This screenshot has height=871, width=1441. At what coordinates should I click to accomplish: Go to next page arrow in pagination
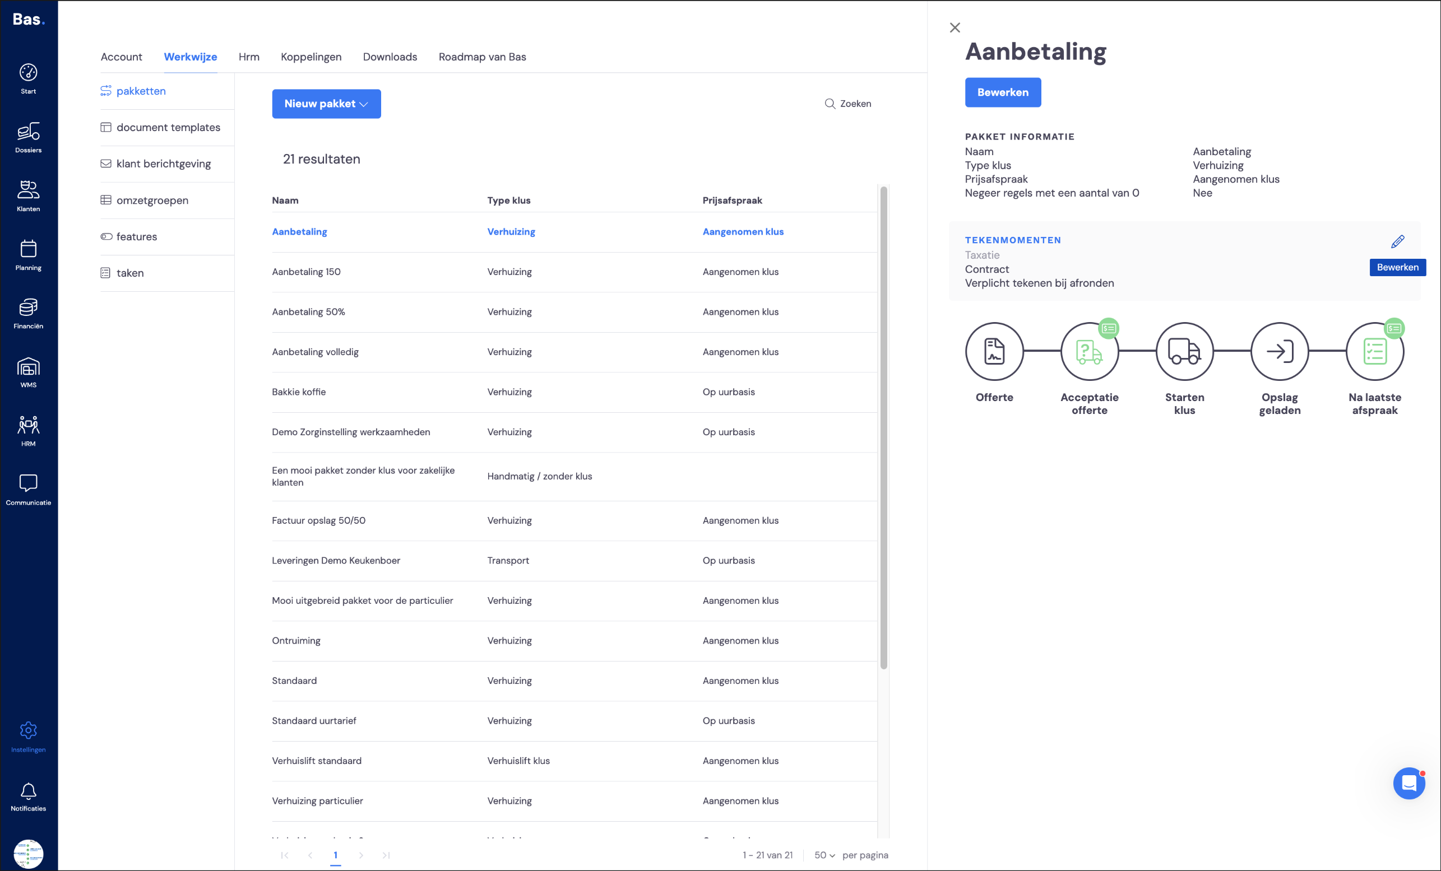click(361, 855)
